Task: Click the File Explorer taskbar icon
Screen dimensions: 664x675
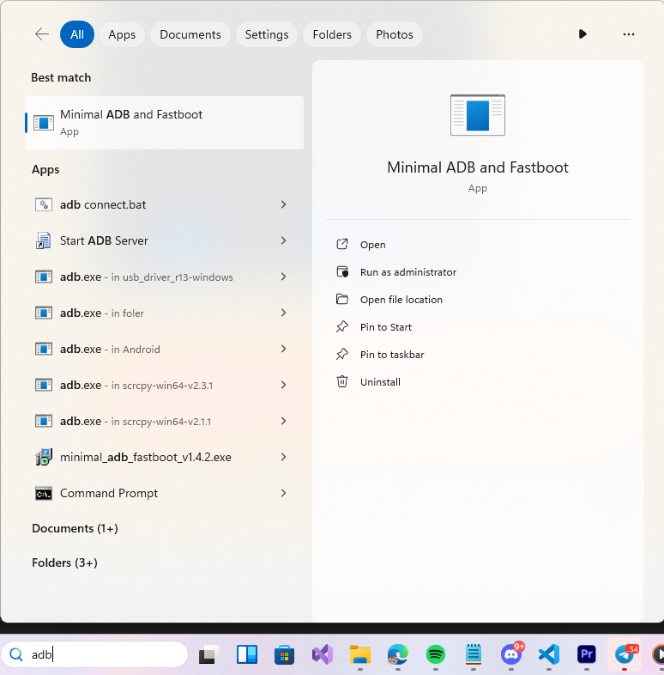Action: tap(359, 654)
